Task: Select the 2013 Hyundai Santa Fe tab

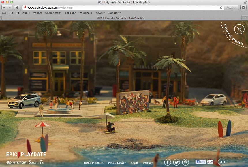Action: tap(121, 18)
